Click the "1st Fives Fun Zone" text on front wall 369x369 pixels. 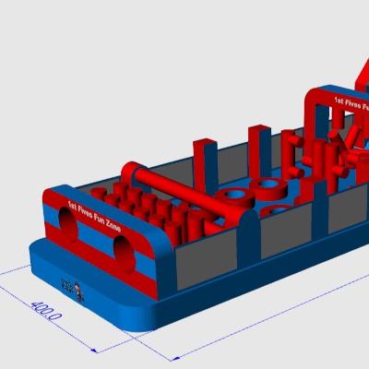[x=94, y=217]
